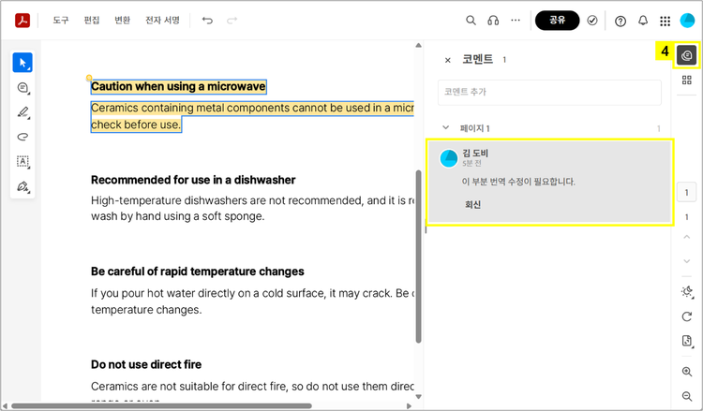This screenshot has width=703, height=411.
Task: Open the more options ellipsis menu
Action: (516, 21)
